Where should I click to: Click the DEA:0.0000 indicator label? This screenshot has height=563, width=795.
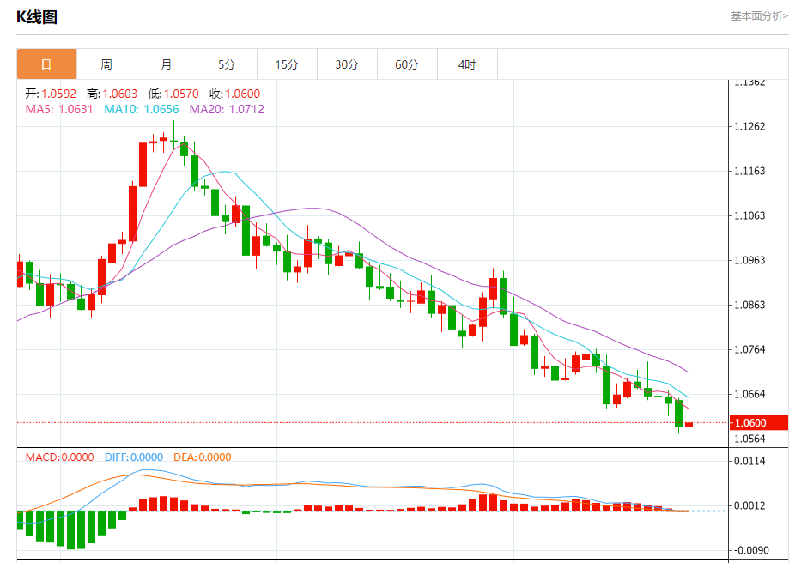203,457
